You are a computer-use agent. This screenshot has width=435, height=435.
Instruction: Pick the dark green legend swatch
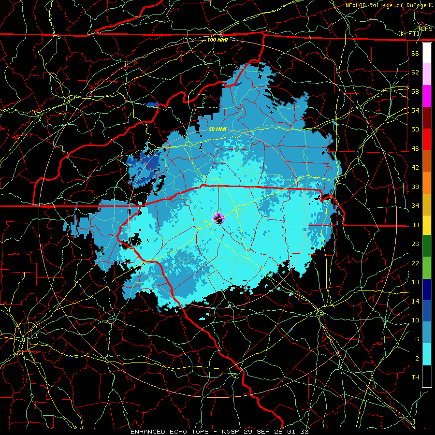pyautogui.click(x=427, y=246)
